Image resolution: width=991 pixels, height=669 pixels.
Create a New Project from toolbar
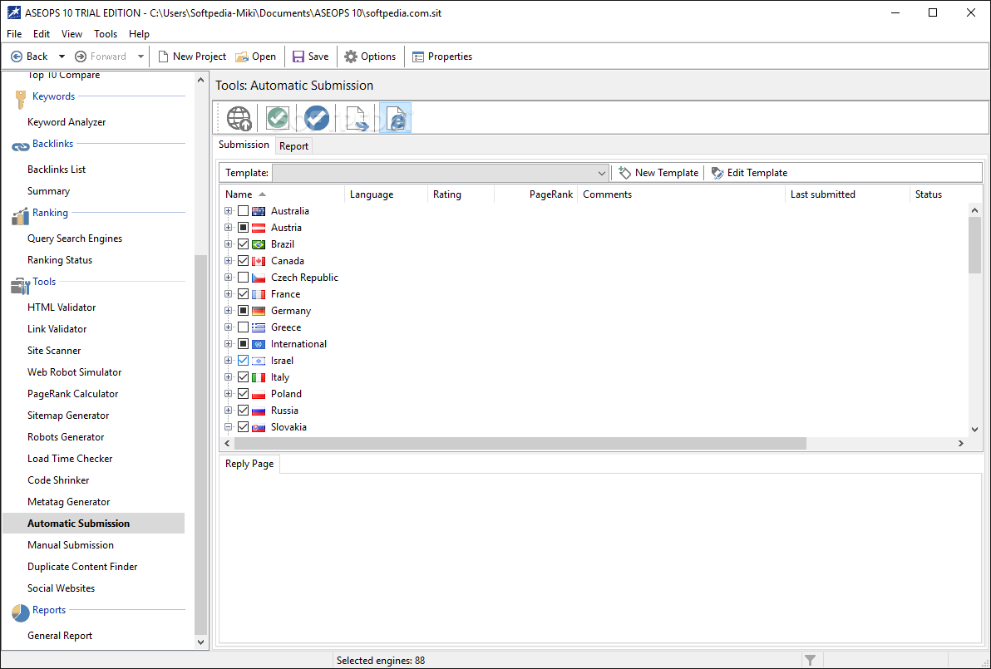[192, 57]
